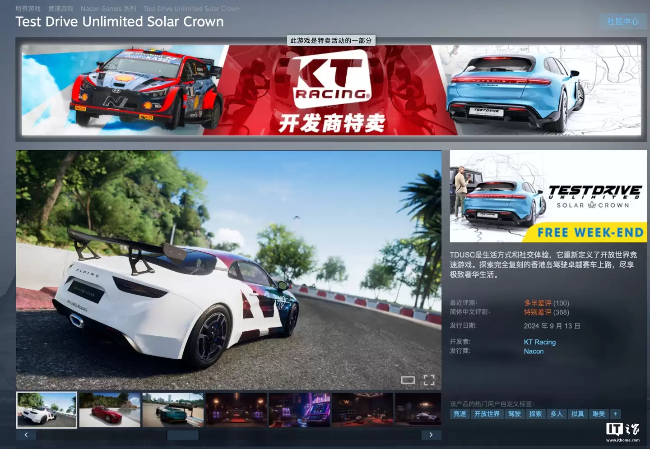The width and height of the screenshot is (650, 449).
Task: Select the 开放世界 tag
Action: point(487,414)
